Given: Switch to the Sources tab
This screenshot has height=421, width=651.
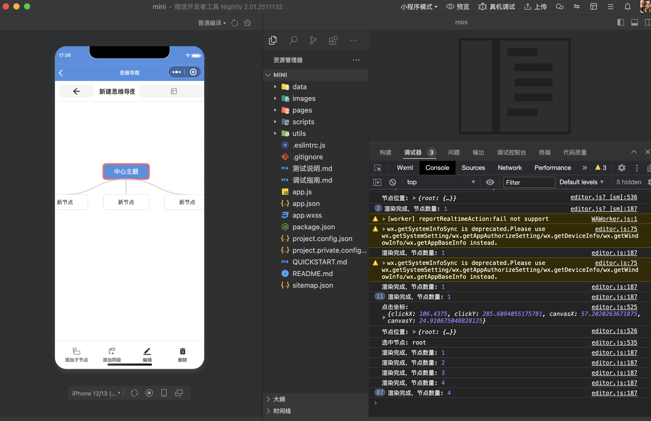Looking at the screenshot, I should 473,168.
